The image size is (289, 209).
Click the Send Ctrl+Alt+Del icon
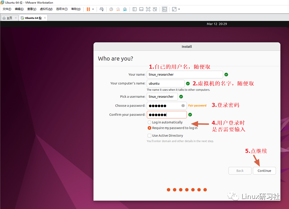(102, 9)
